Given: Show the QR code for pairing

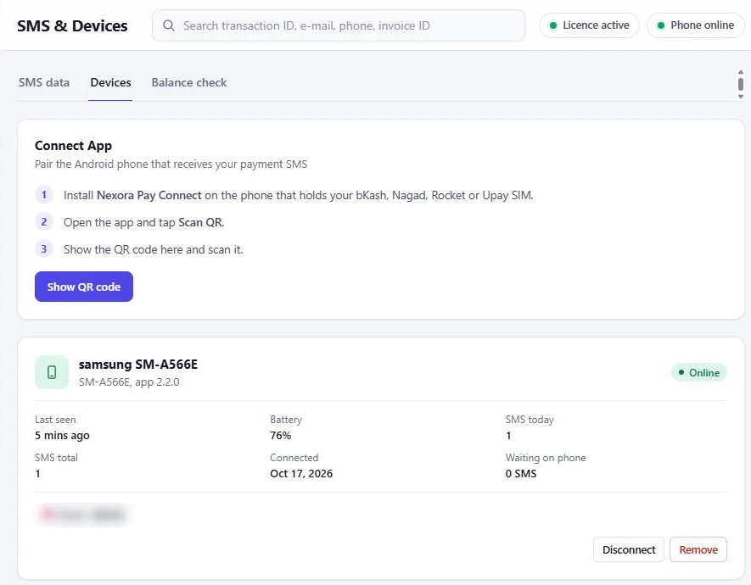Looking at the screenshot, I should coord(84,287).
